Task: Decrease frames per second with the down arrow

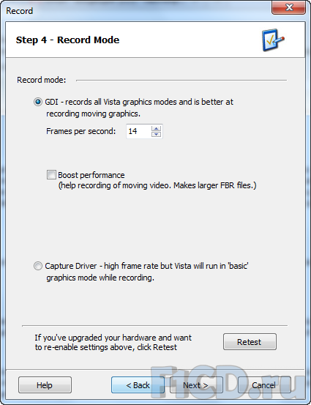Action: 156,134
